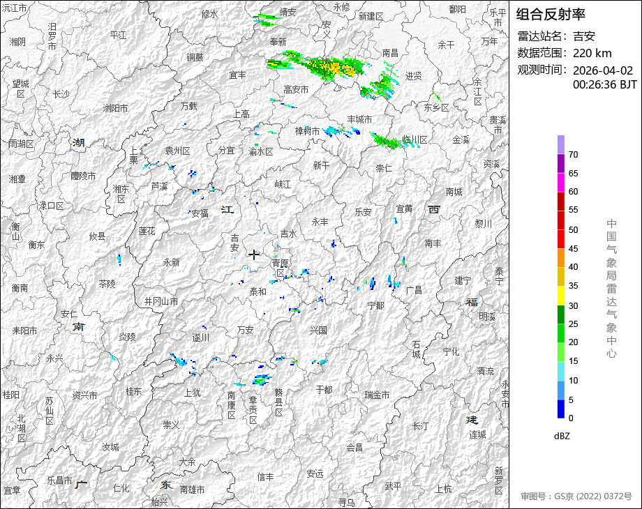Viewport: 642px width, 509px height.
Task: Click the 章贡区 map label
Action: [x=253, y=410]
